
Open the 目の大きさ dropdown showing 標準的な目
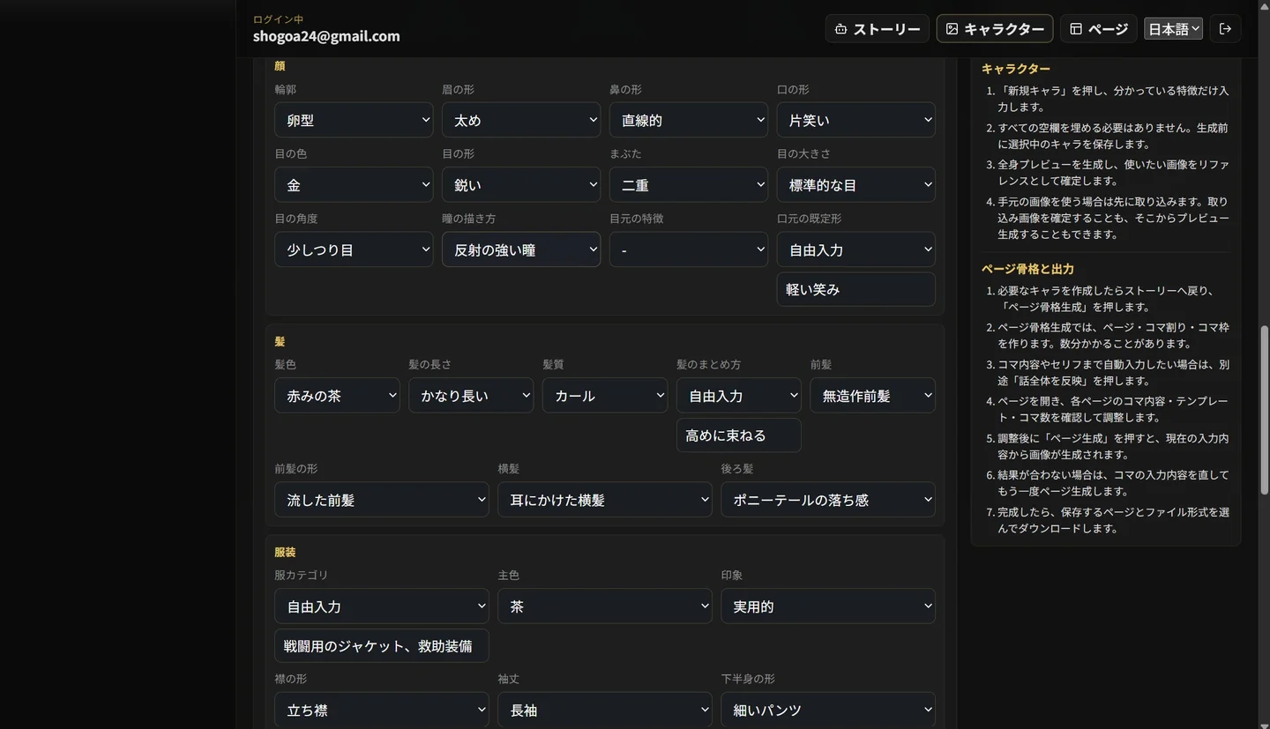[x=856, y=185]
